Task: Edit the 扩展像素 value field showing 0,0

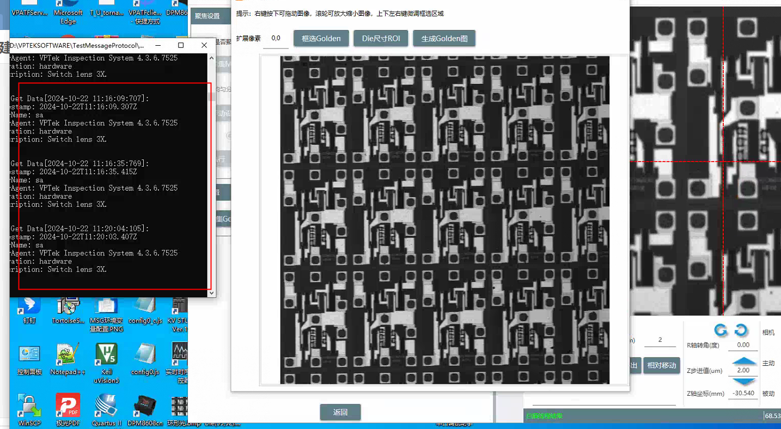Action: (276, 39)
